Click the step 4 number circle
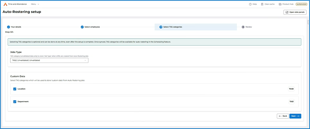 [x=243, y=27]
